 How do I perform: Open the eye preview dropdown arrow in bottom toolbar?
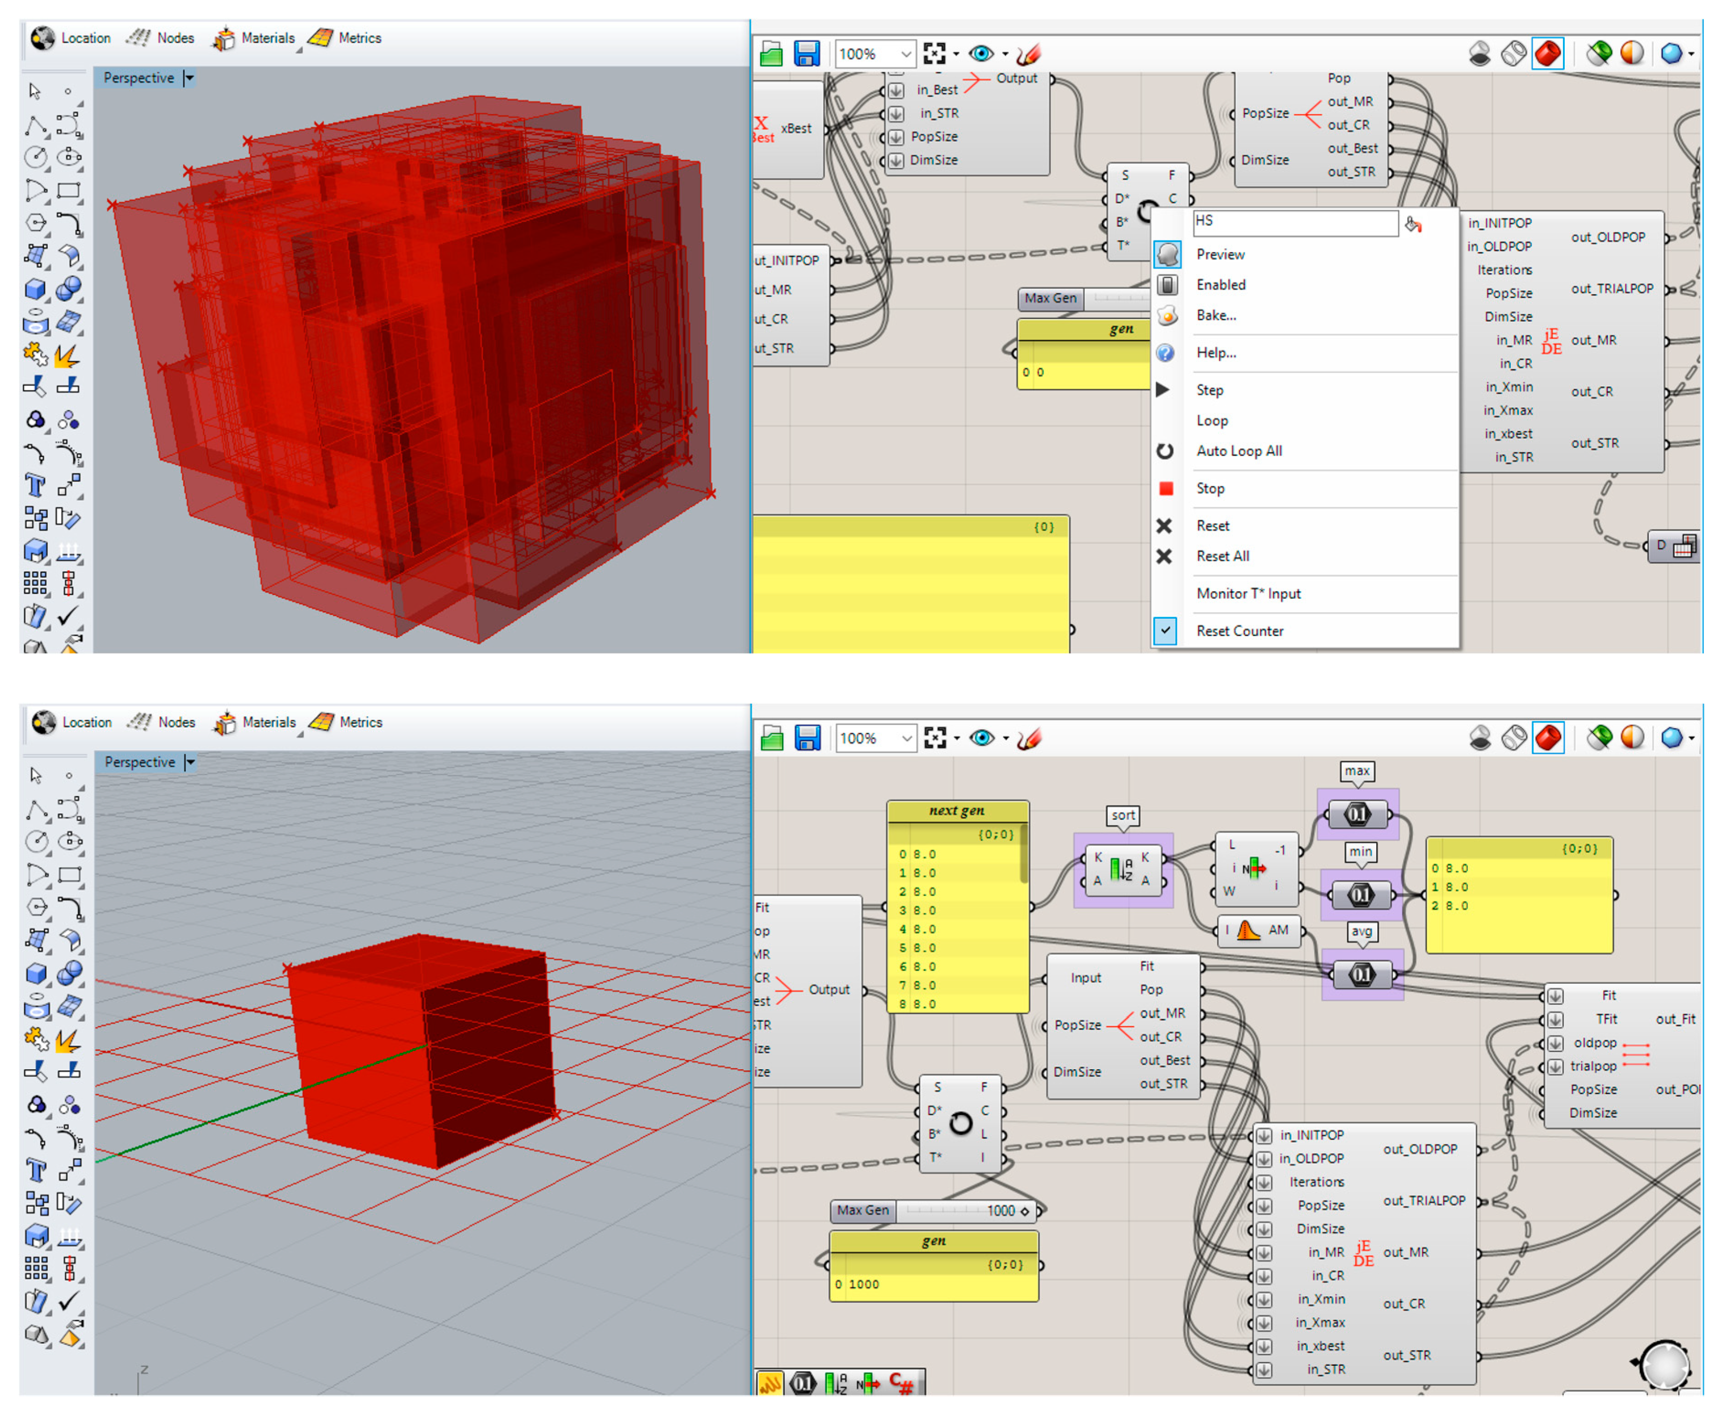coord(1006,738)
